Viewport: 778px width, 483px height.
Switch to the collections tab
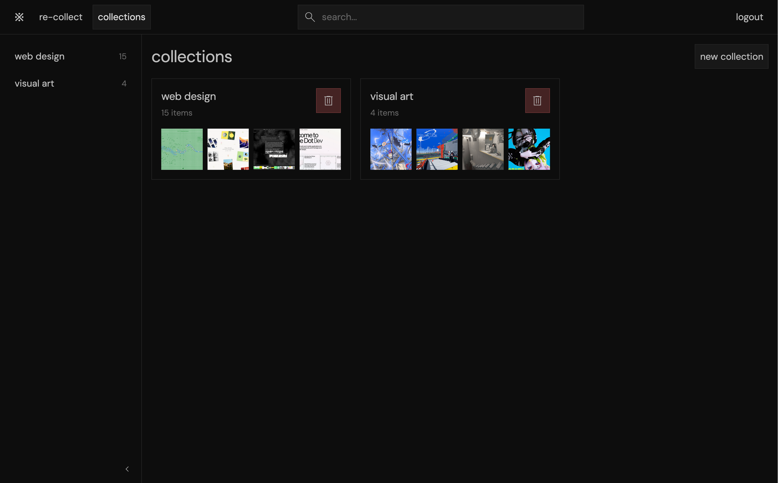[x=122, y=17]
